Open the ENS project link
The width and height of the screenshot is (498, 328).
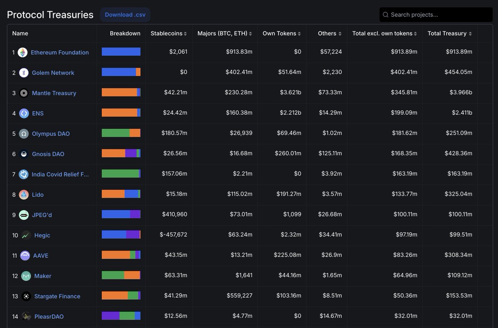click(x=38, y=113)
